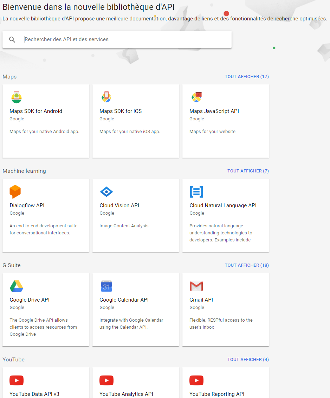This screenshot has width=330, height=398.
Task: Focus the API and services search field
Action: pos(127,39)
